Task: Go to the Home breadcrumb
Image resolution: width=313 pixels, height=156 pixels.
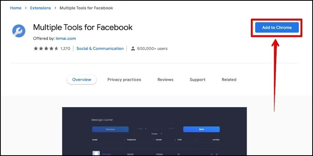Action: point(16,8)
